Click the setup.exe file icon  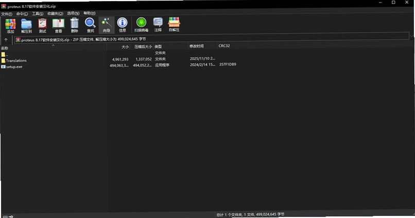point(3,67)
